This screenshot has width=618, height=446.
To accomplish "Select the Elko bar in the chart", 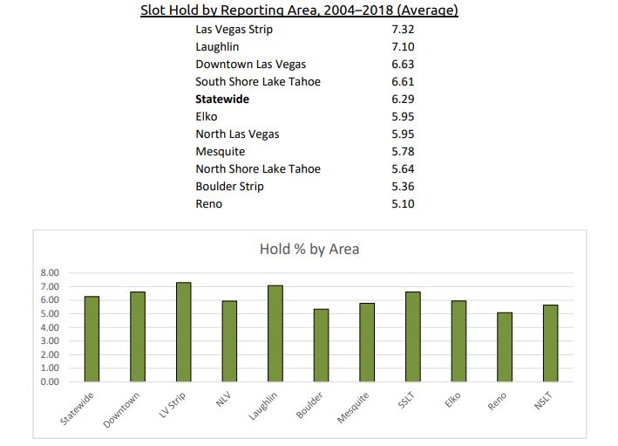I will [x=458, y=341].
